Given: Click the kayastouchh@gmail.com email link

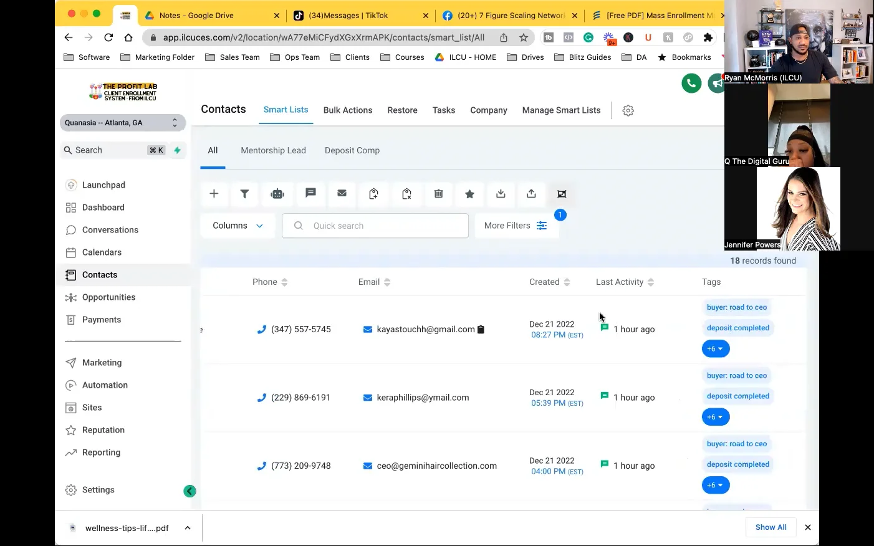Looking at the screenshot, I should click(x=425, y=329).
